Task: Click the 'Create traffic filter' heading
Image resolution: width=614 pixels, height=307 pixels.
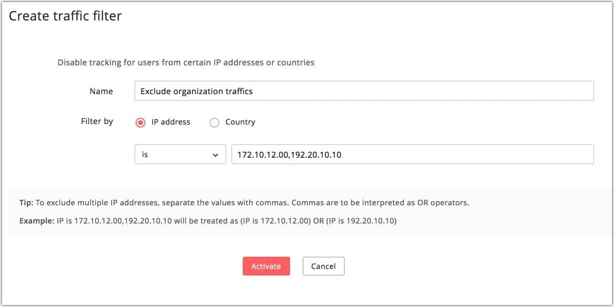Action: point(65,16)
